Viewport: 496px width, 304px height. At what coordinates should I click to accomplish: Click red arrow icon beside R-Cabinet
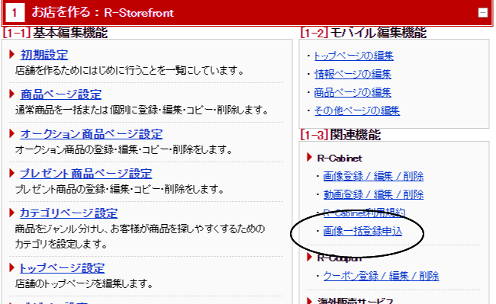tap(309, 157)
